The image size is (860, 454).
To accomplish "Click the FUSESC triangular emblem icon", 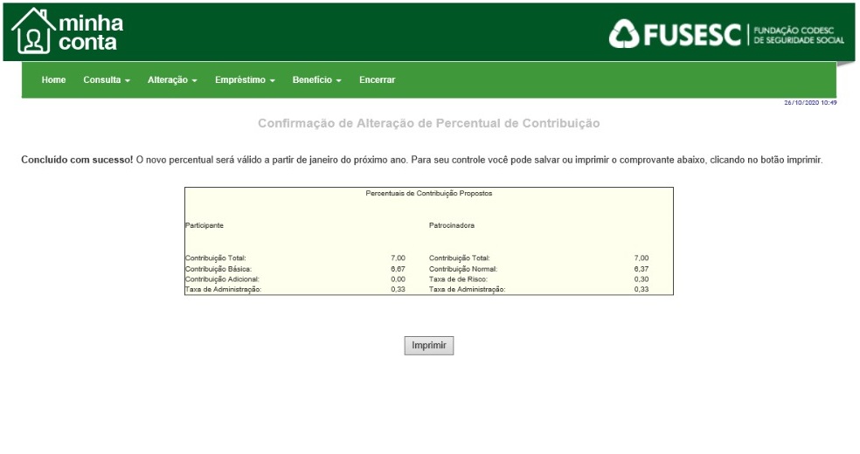I will pos(624,35).
